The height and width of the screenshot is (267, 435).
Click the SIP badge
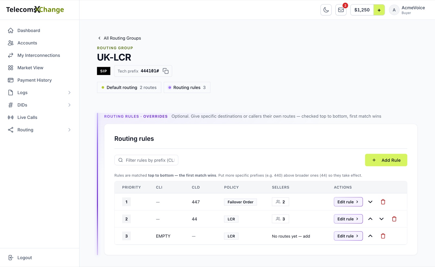(104, 71)
